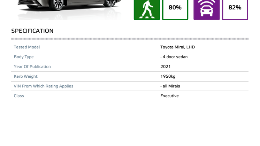This screenshot has width=260, height=146.
Task: Select the Executive class value
Action: pos(169,96)
